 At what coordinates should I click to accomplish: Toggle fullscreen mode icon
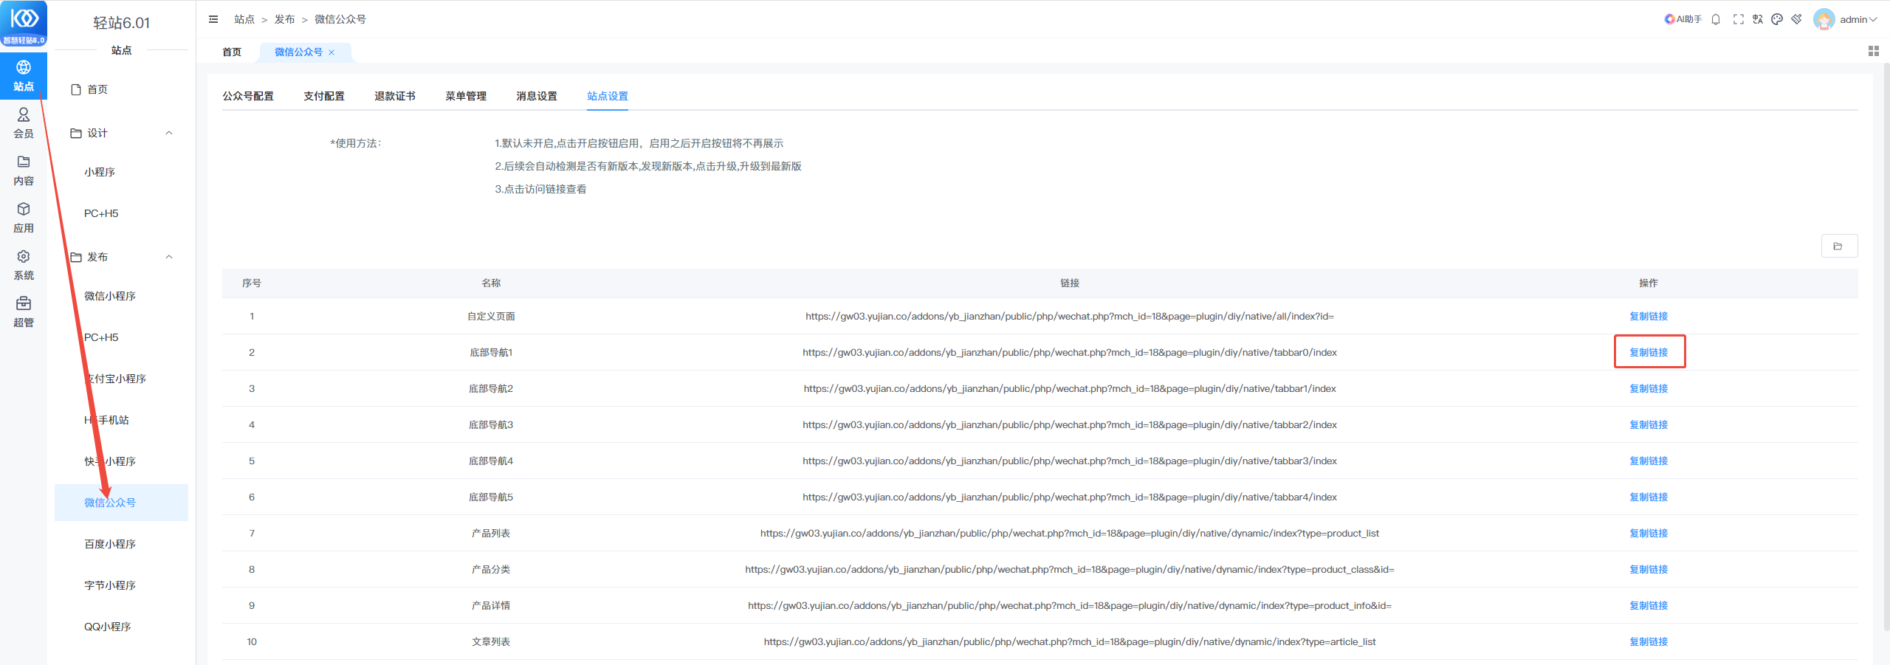(1739, 19)
